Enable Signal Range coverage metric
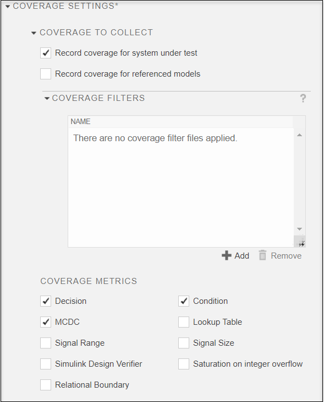 (x=46, y=343)
